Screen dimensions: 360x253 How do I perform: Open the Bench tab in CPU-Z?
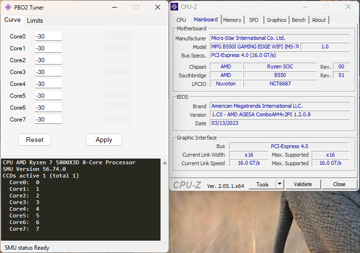coord(299,20)
